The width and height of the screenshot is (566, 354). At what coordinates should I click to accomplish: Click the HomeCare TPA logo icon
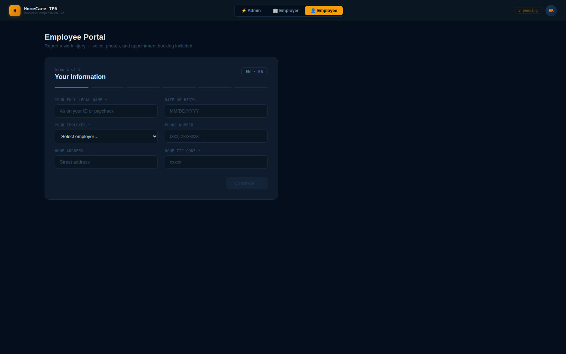click(x=15, y=11)
